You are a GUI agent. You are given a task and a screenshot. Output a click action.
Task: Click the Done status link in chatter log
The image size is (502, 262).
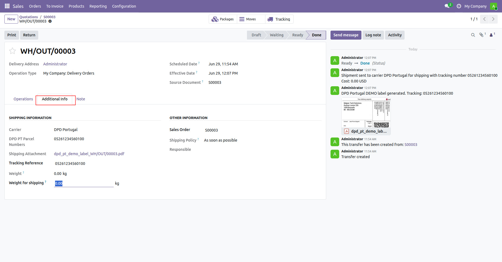pos(365,63)
